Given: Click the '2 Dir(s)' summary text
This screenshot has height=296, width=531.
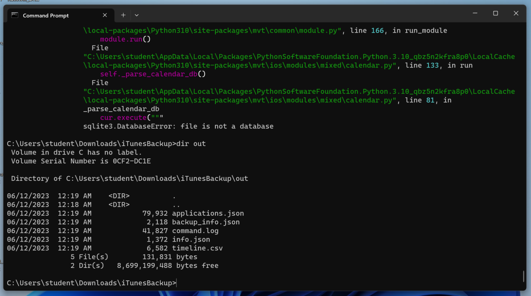Looking at the screenshot, I should [x=87, y=266].
